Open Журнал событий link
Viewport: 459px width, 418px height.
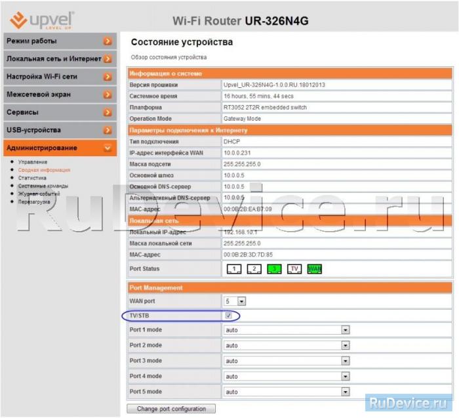pos(39,194)
